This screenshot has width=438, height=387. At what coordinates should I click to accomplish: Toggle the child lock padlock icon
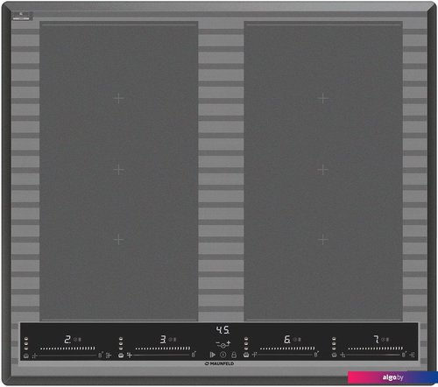click(x=234, y=355)
